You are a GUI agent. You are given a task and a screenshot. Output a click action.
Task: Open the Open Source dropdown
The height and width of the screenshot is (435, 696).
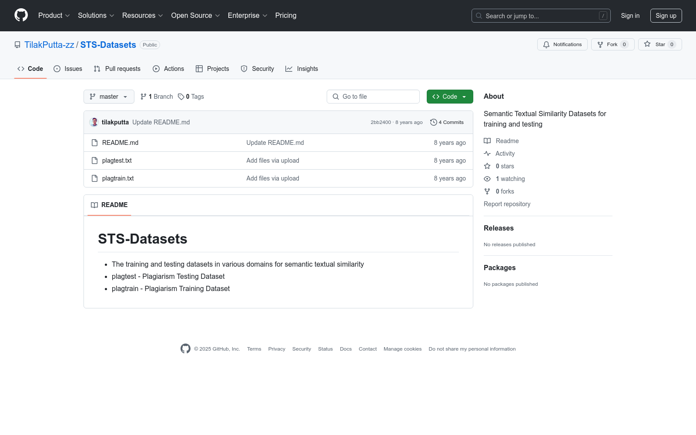tap(196, 16)
